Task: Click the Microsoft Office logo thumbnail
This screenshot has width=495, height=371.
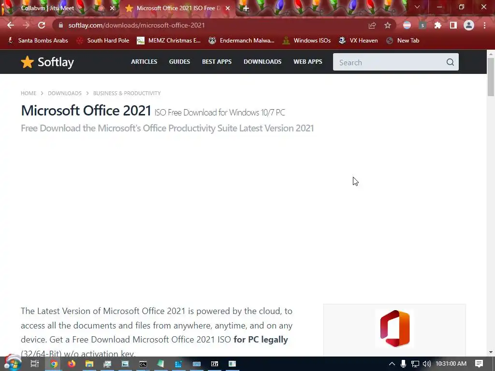Action: pyautogui.click(x=394, y=328)
